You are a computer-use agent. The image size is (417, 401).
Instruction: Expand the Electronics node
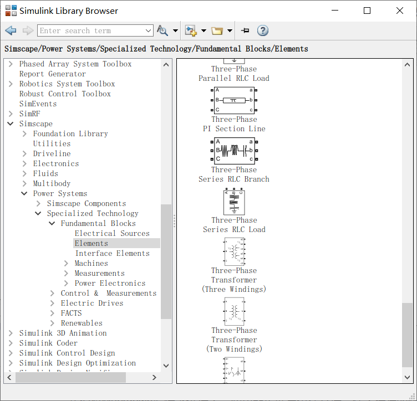[24, 163]
